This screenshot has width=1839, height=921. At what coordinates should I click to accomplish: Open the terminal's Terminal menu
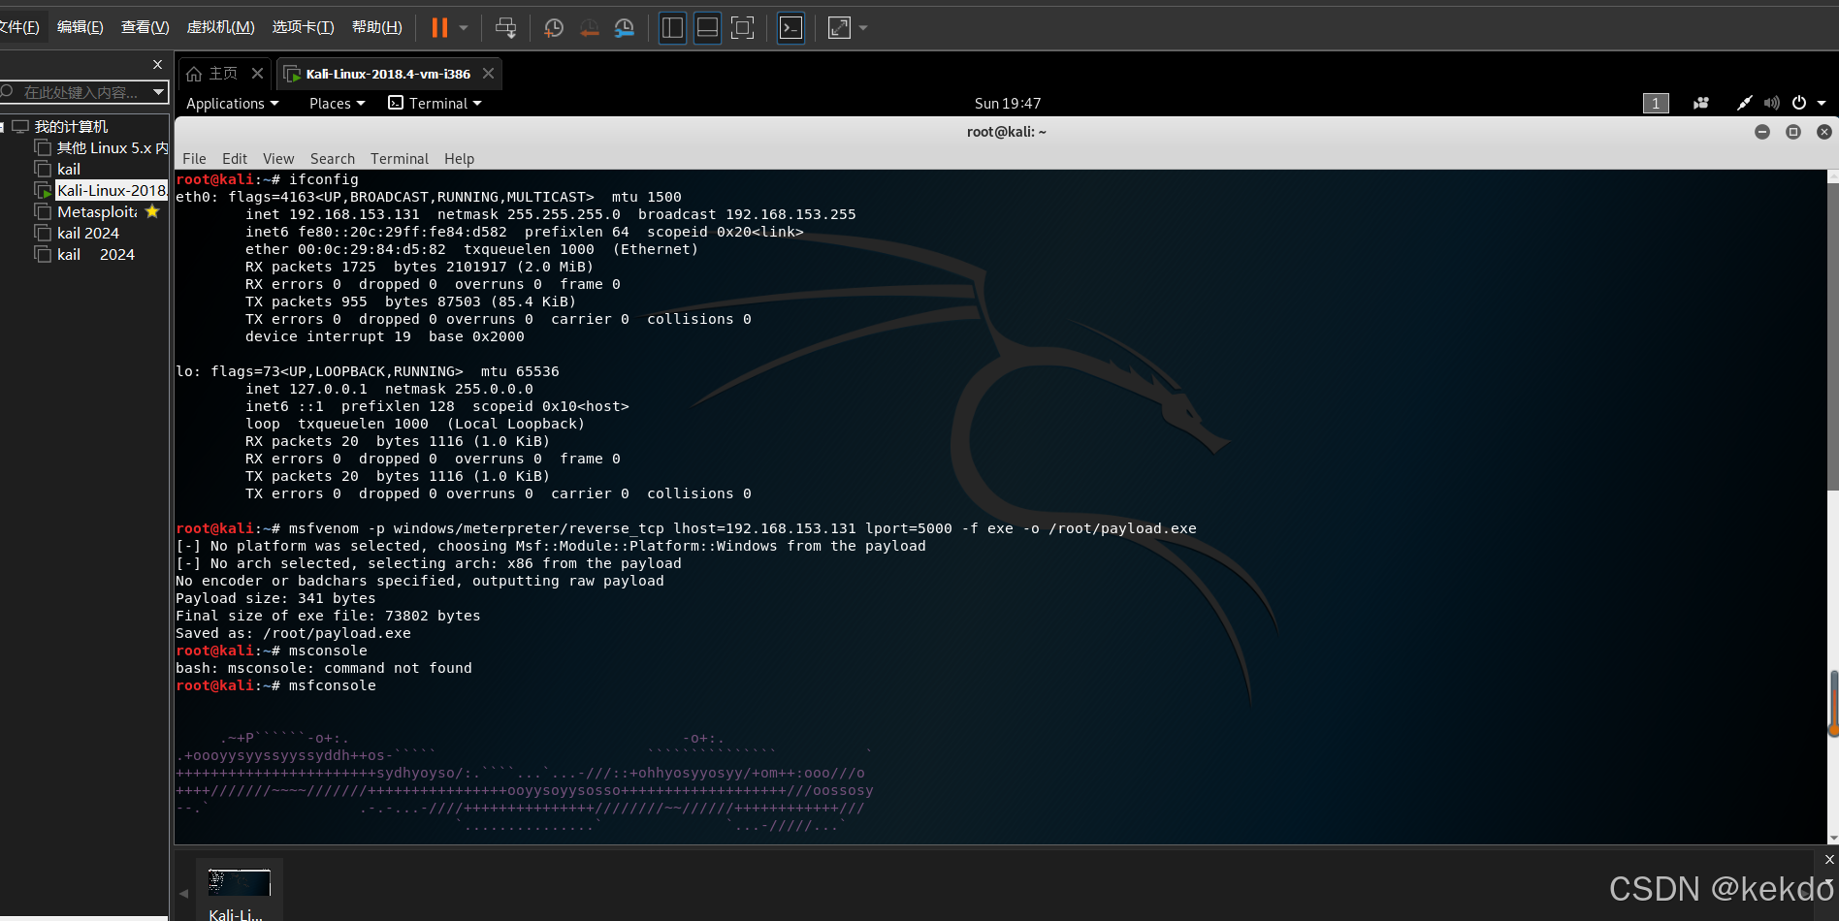400,159
